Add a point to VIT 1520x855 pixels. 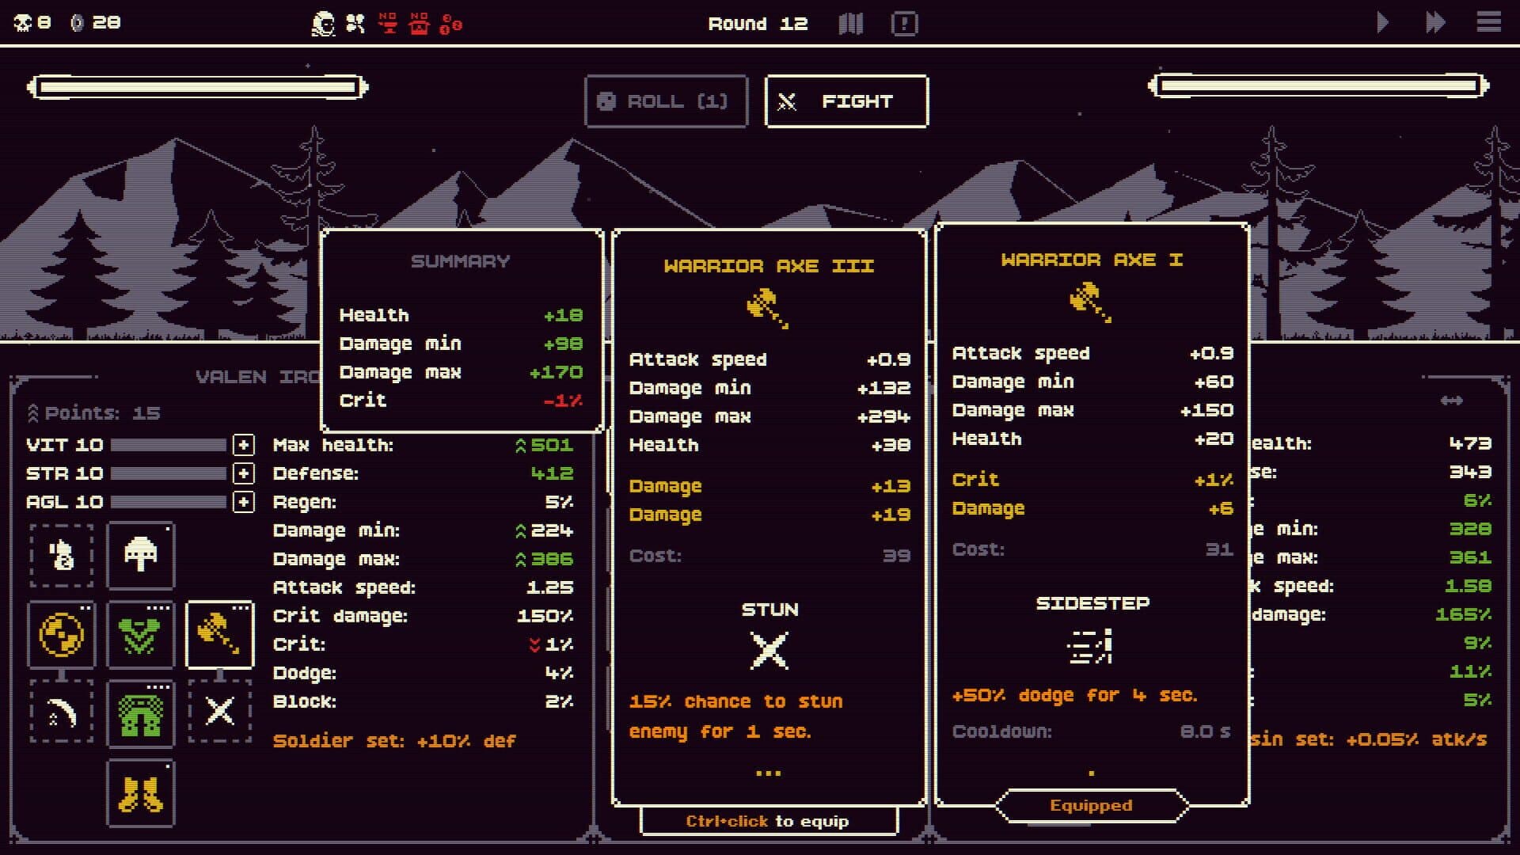click(x=244, y=445)
